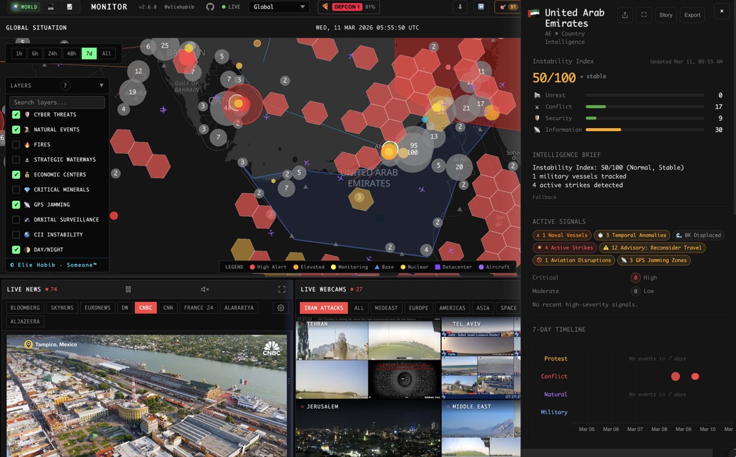Click the Story button in the UAE panel
Viewport: 736px width, 457px height.
665,15
